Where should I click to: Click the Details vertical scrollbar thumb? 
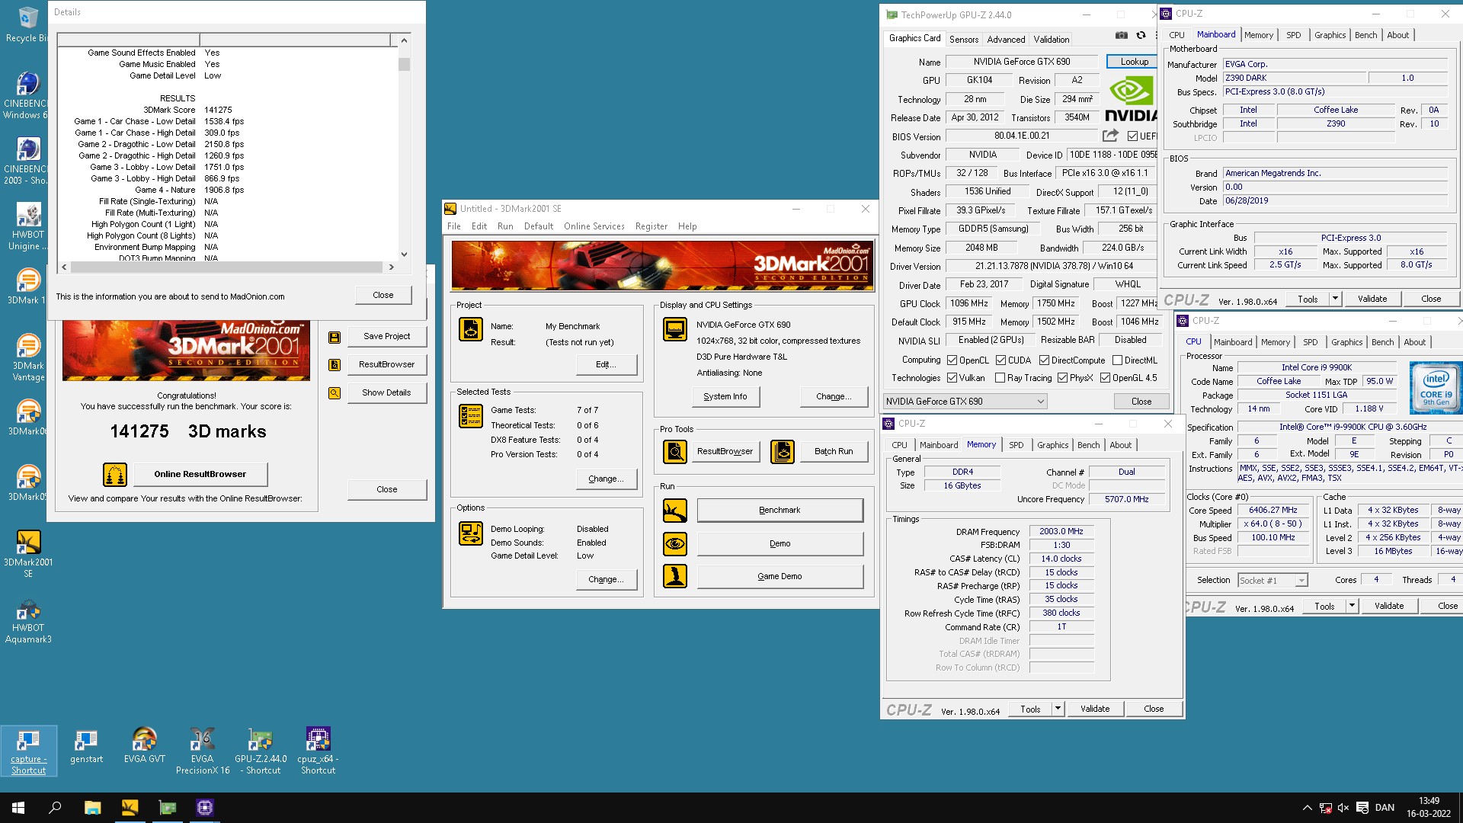(404, 64)
